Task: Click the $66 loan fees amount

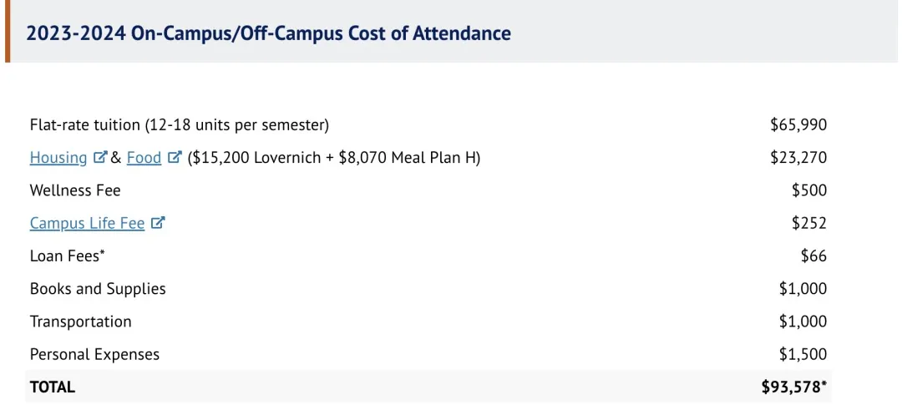Action: [813, 256]
